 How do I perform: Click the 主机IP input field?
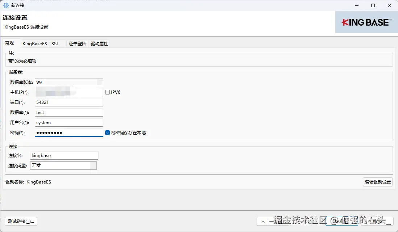pyautogui.click(x=69, y=92)
